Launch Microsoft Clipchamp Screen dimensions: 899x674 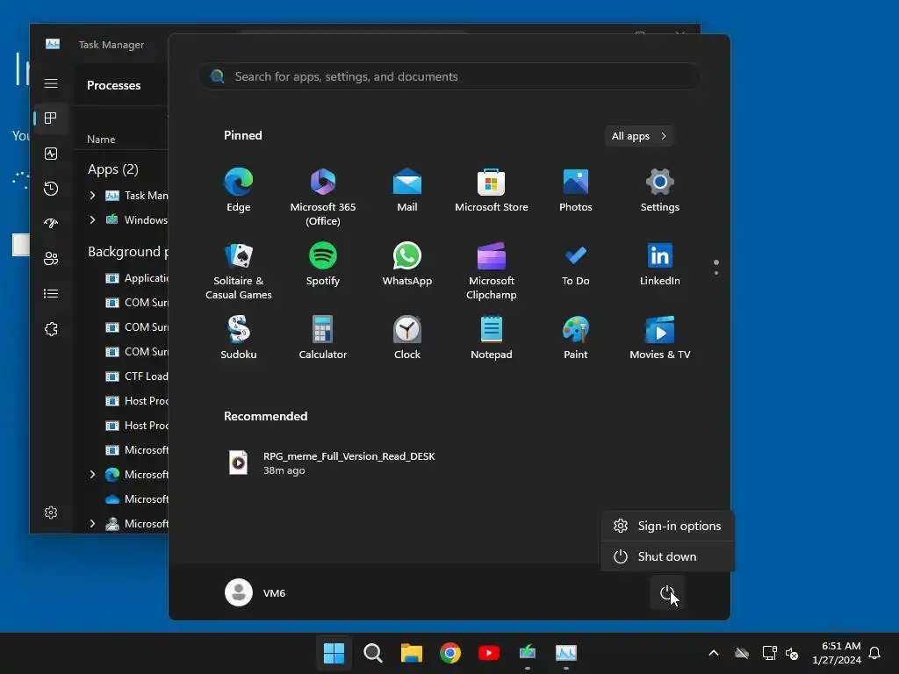[x=492, y=270]
